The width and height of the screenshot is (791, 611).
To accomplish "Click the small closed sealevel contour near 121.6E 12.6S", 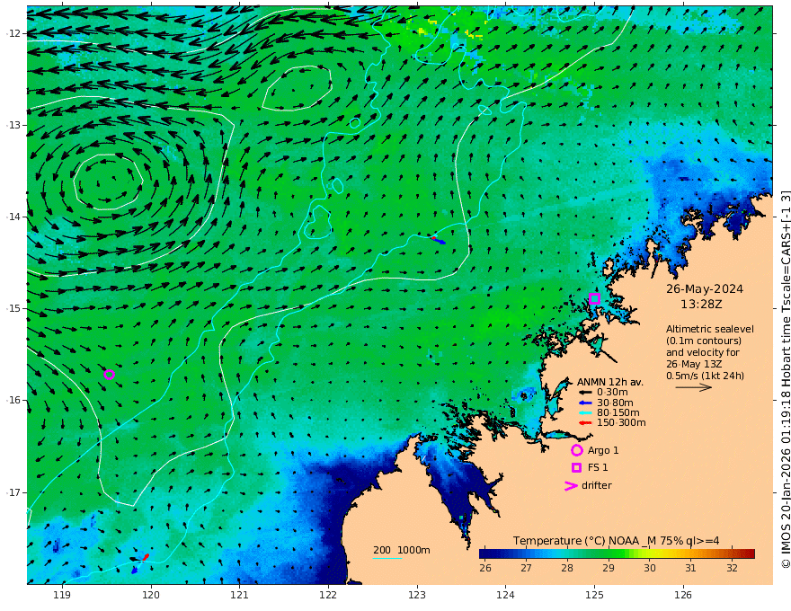I will tap(298, 88).
